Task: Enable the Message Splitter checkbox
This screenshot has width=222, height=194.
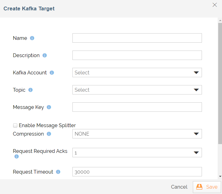Action: [x=15, y=126]
